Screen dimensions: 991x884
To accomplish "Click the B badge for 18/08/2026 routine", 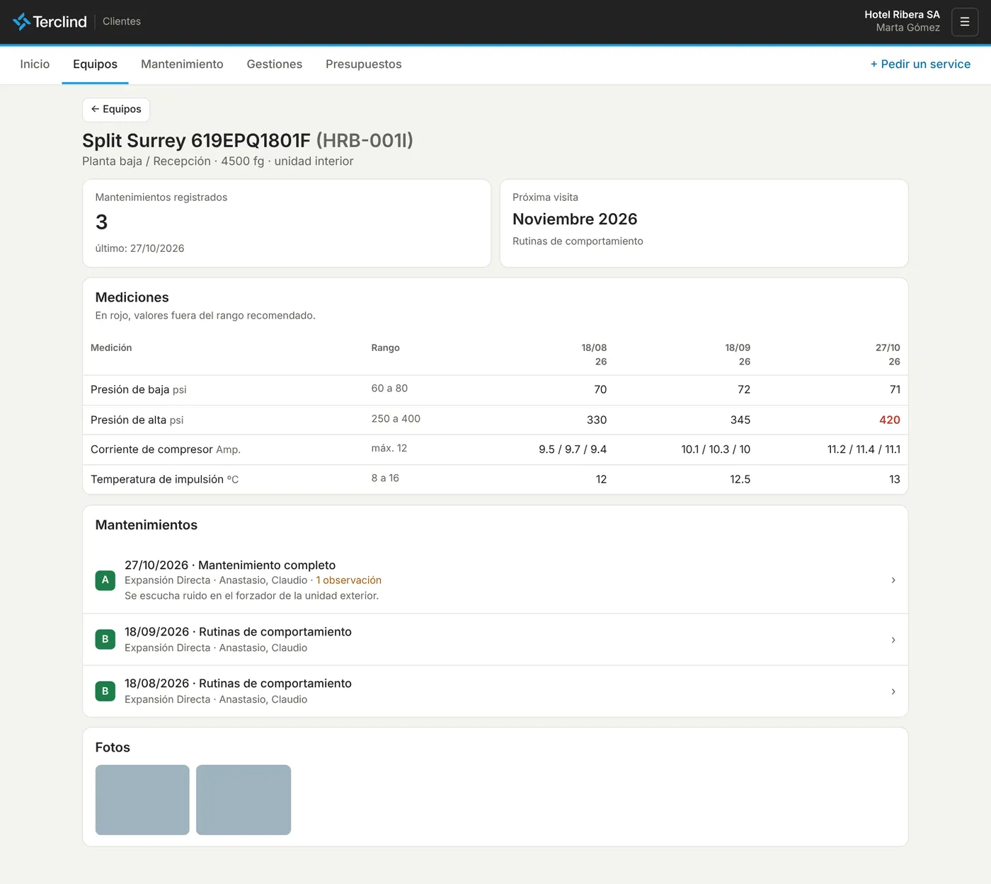I will (x=105, y=691).
